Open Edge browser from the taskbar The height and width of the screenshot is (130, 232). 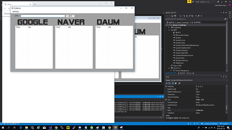click(x=21, y=127)
